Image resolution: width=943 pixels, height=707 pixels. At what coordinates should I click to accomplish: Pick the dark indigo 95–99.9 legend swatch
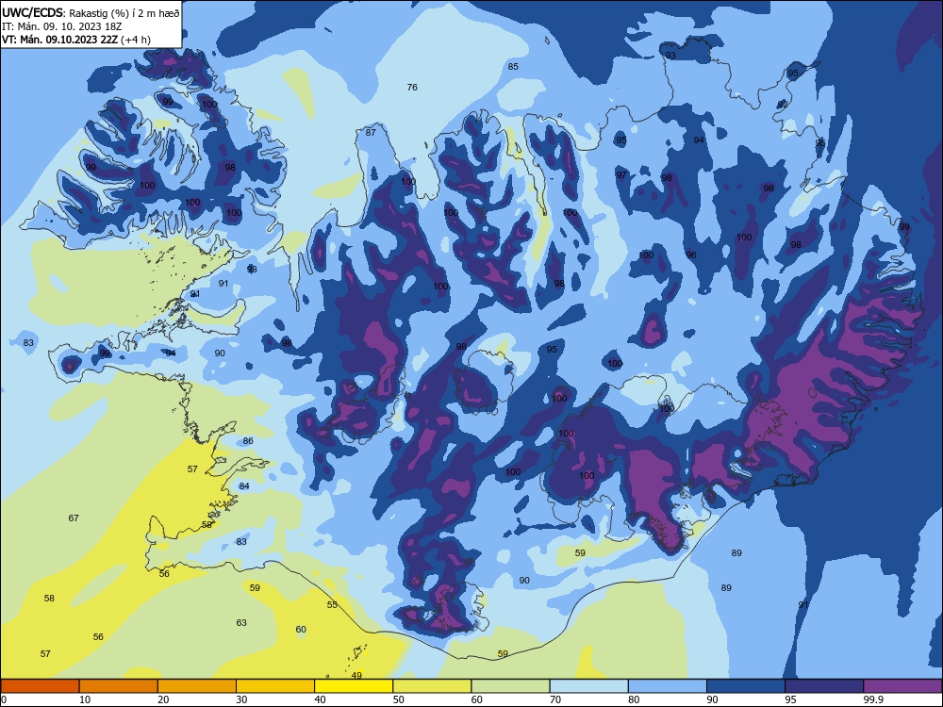(824, 686)
